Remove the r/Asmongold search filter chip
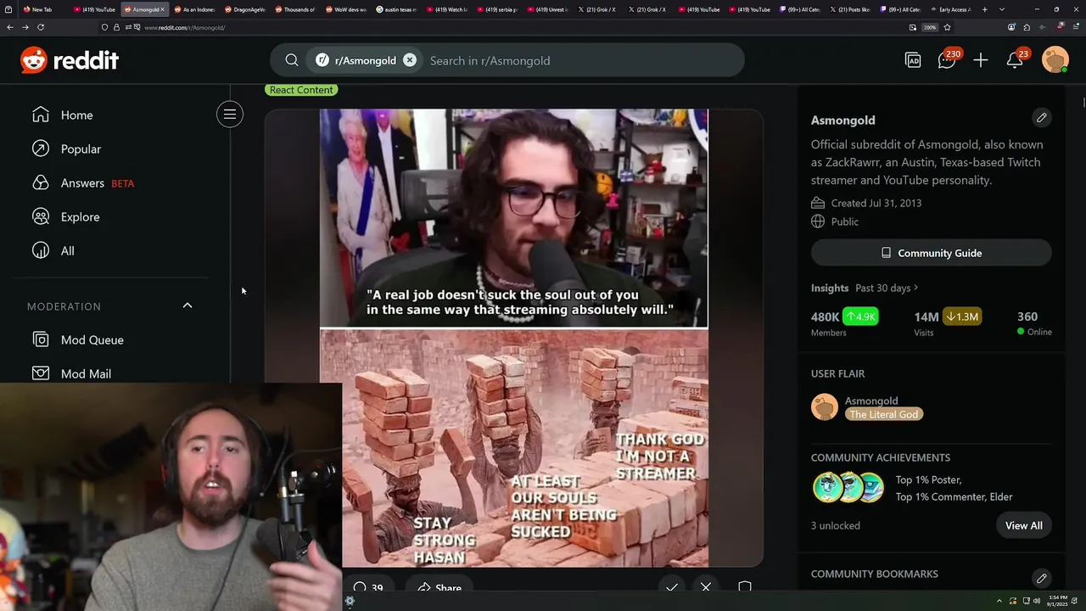Viewport: 1086px width, 611px height. tap(410, 60)
